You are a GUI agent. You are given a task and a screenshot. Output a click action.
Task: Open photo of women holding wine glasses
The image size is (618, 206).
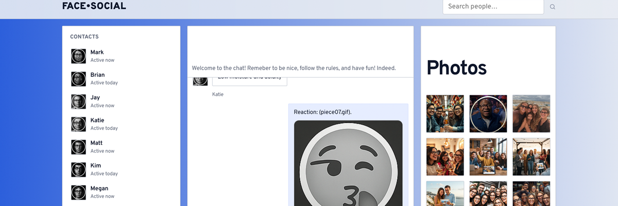[445, 157]
